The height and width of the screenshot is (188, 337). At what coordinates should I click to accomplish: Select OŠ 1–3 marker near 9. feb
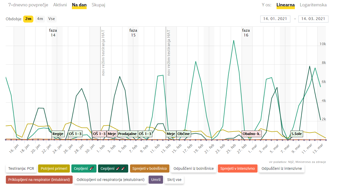tap(145, 134)
